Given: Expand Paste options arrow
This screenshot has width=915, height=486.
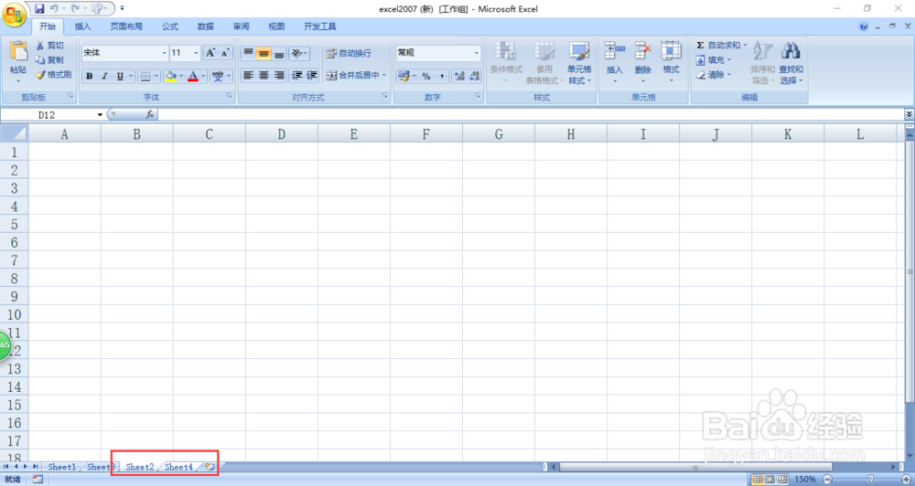Looking at the screenshot, I should (18, 81).
